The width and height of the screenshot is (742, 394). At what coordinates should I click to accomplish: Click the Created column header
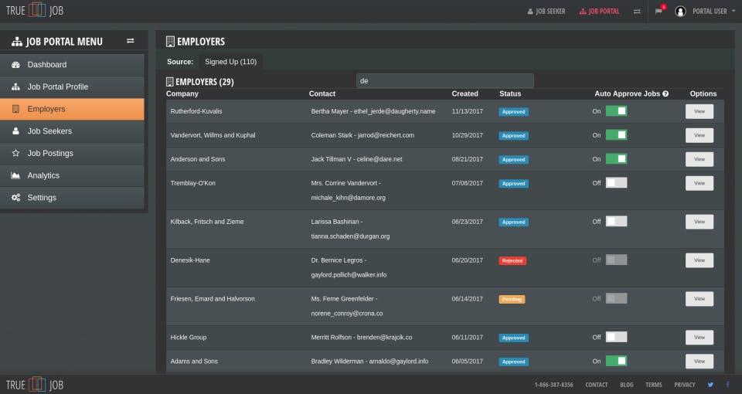[465, 93]
